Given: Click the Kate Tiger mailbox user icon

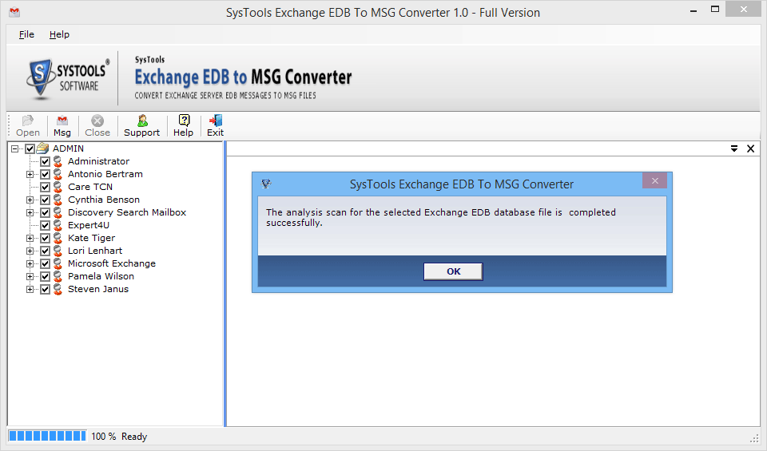Looking at the screenshot, I should [x=58, y=238].
